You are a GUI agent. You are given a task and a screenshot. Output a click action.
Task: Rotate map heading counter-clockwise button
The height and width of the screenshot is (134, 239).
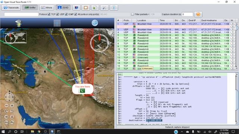6,111
